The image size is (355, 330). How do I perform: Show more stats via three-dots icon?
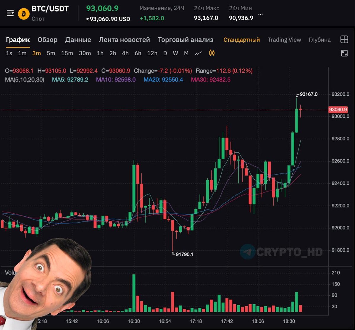point(260,14)
